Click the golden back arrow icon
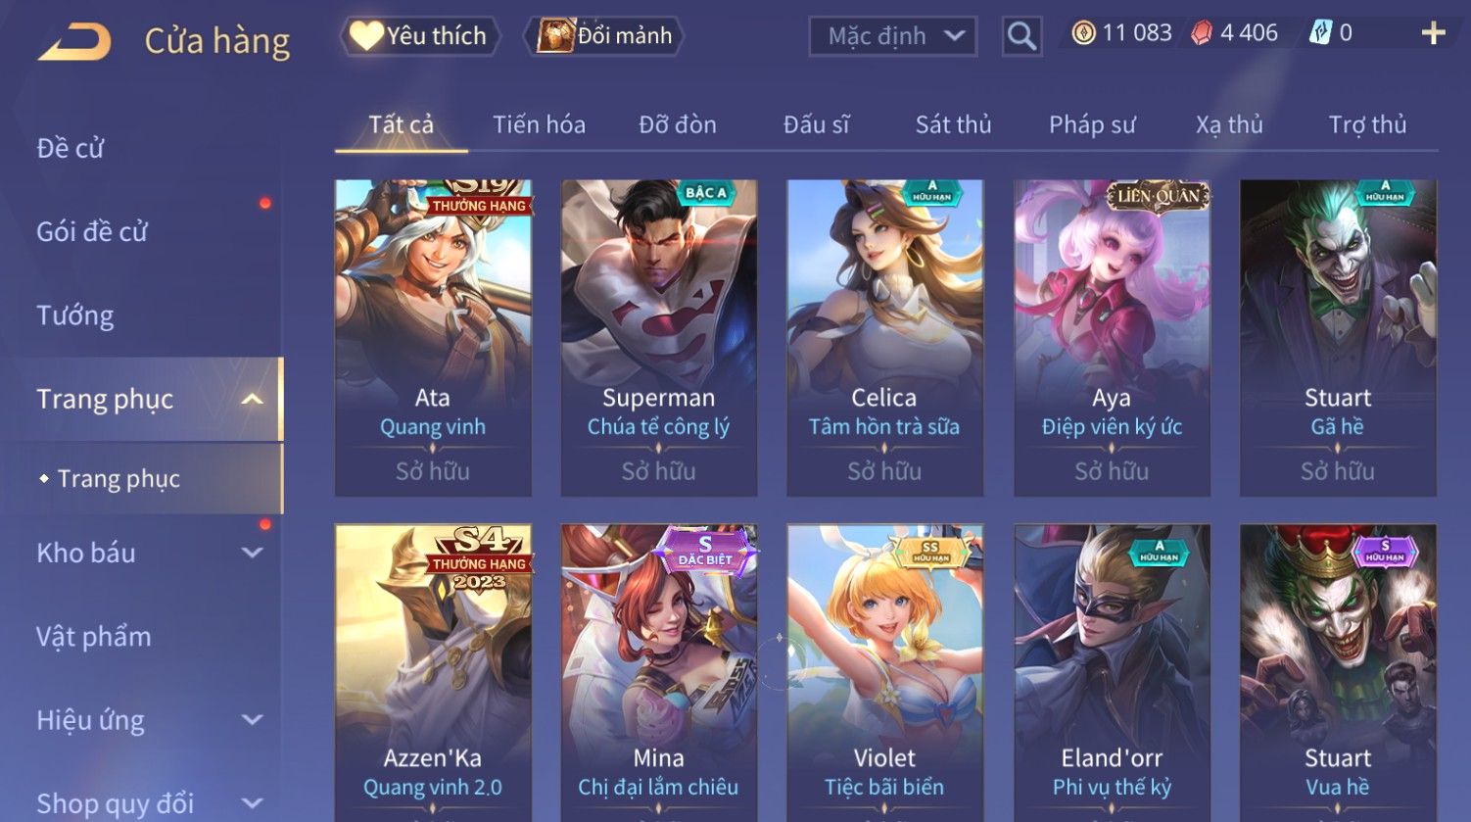The height and width of the screenshot is (822, 1471). pos(74,42)
